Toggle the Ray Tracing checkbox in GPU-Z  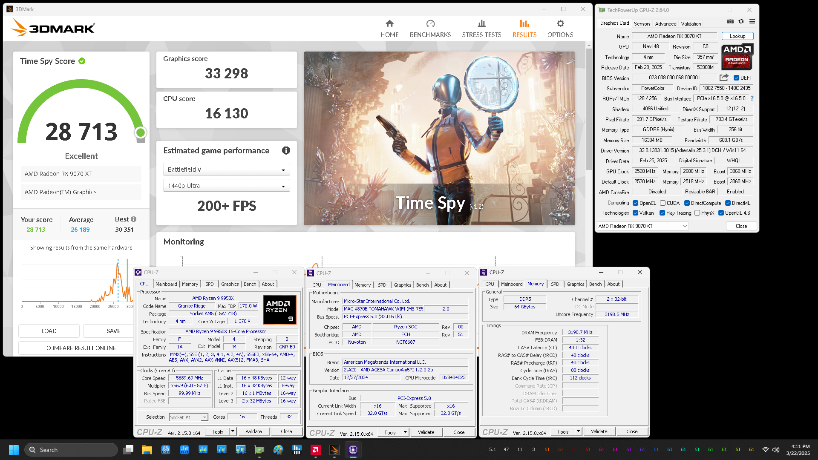pos(662,213)
